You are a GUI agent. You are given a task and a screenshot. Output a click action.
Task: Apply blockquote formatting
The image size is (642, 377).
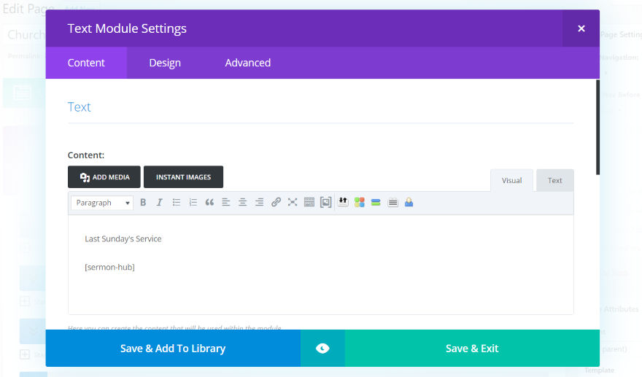pos(209,203)
